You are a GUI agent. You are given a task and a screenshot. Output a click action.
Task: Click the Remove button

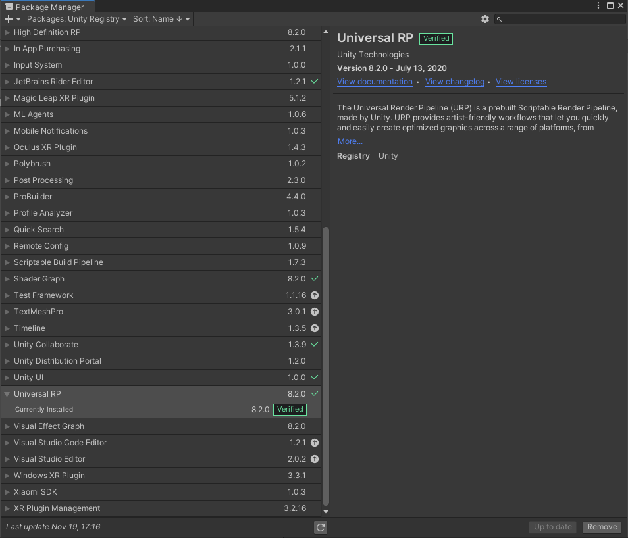(602, 527)
